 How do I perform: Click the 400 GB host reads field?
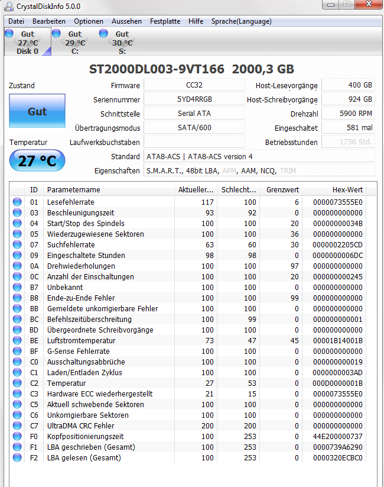click(x=348, y=85)
